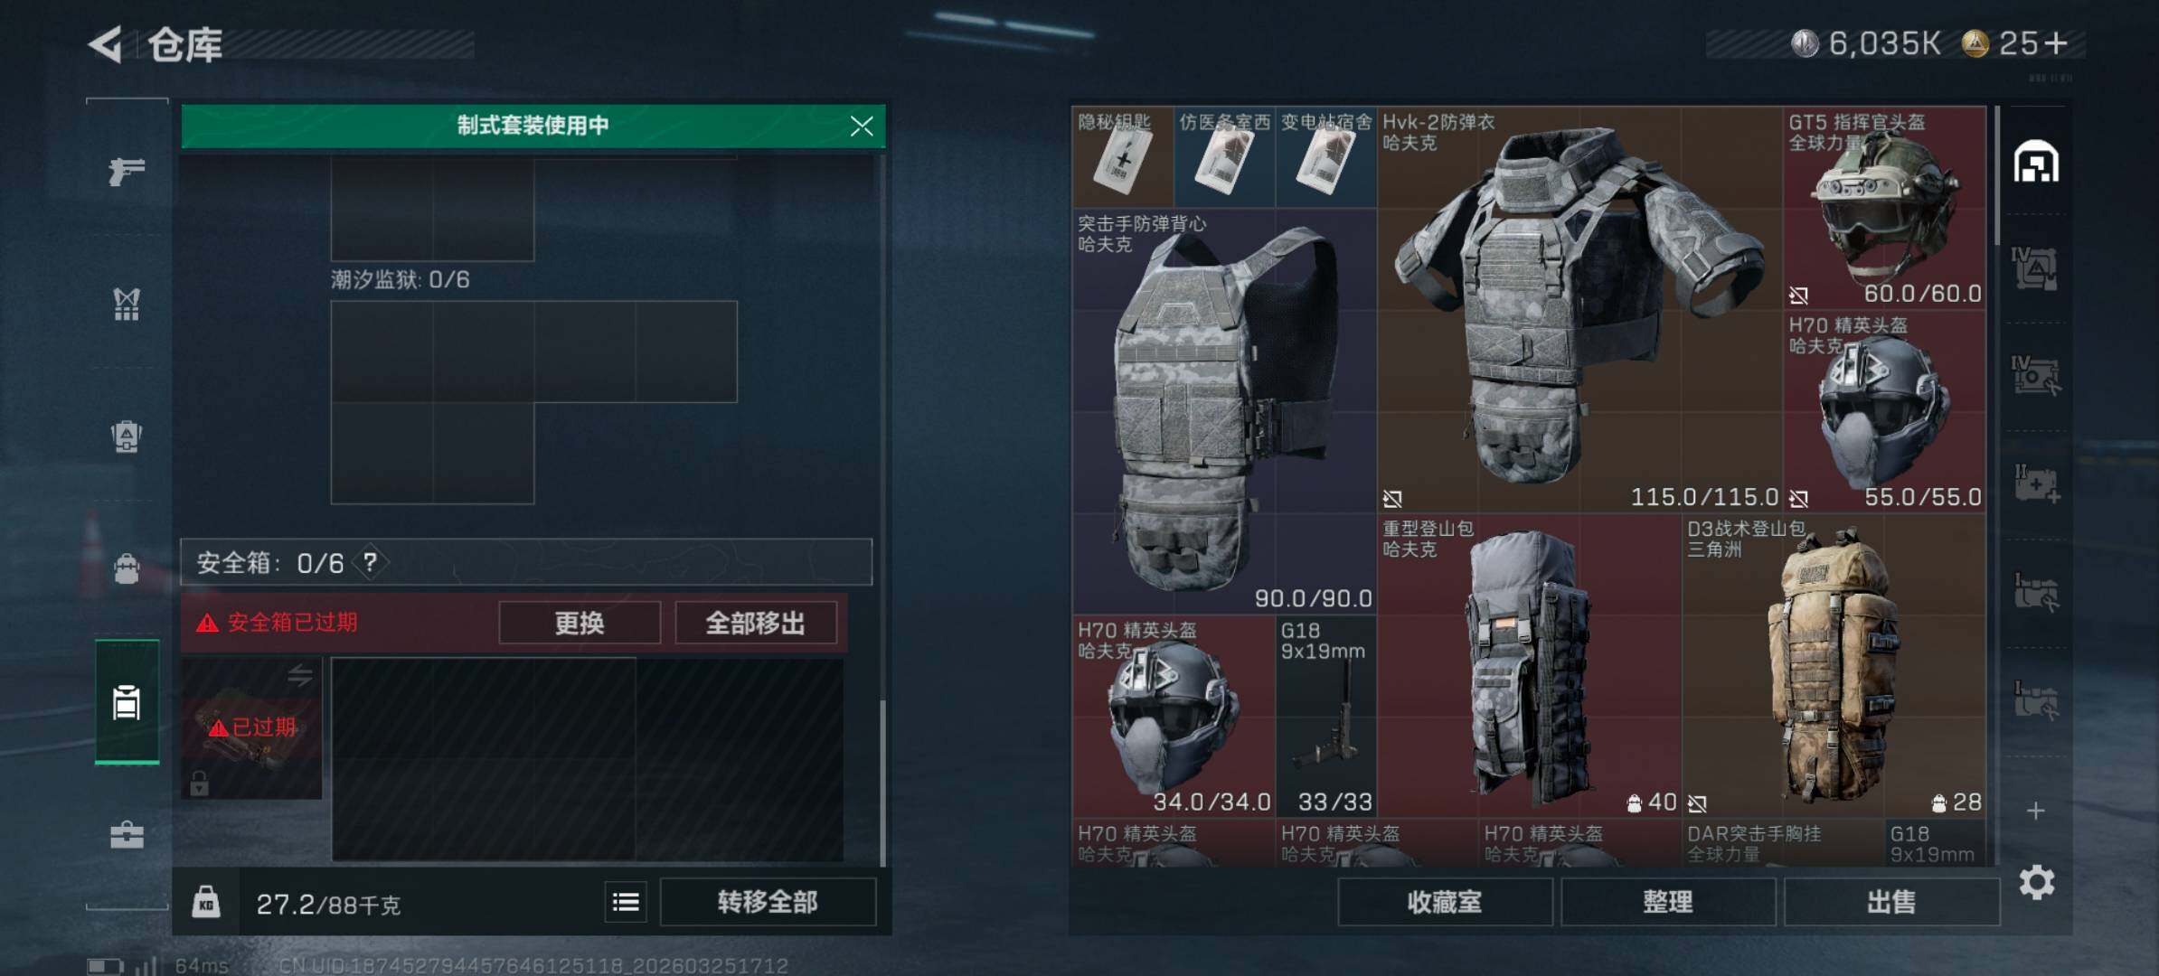Click 全部移出 to remove all
2159x976 pixels.
point(755,623)
